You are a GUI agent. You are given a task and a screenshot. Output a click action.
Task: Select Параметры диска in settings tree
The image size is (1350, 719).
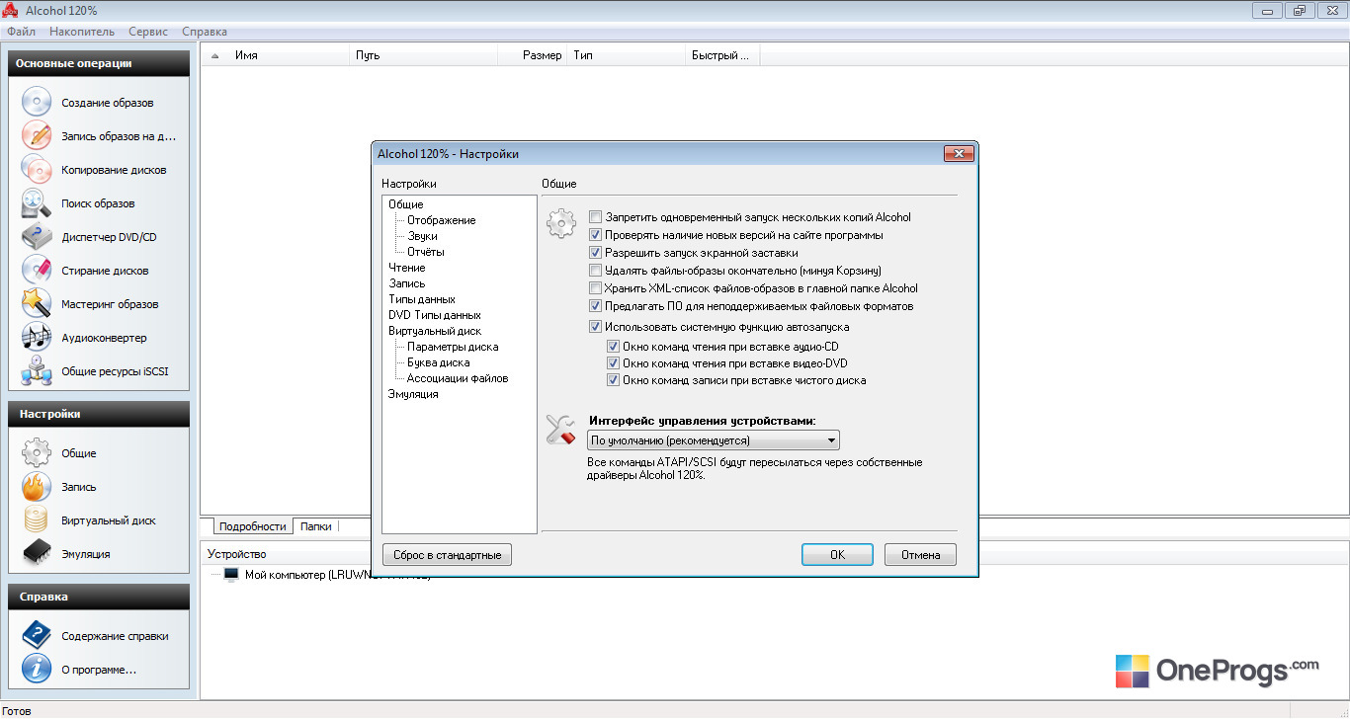click(x=453, y=347)
